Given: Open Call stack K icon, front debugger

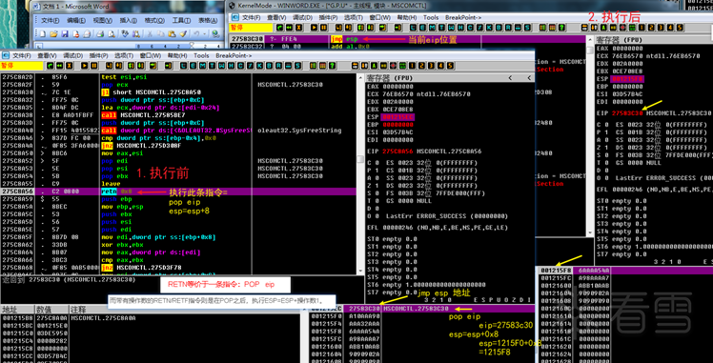Looking at the screenshot, I should coord(259,66).
